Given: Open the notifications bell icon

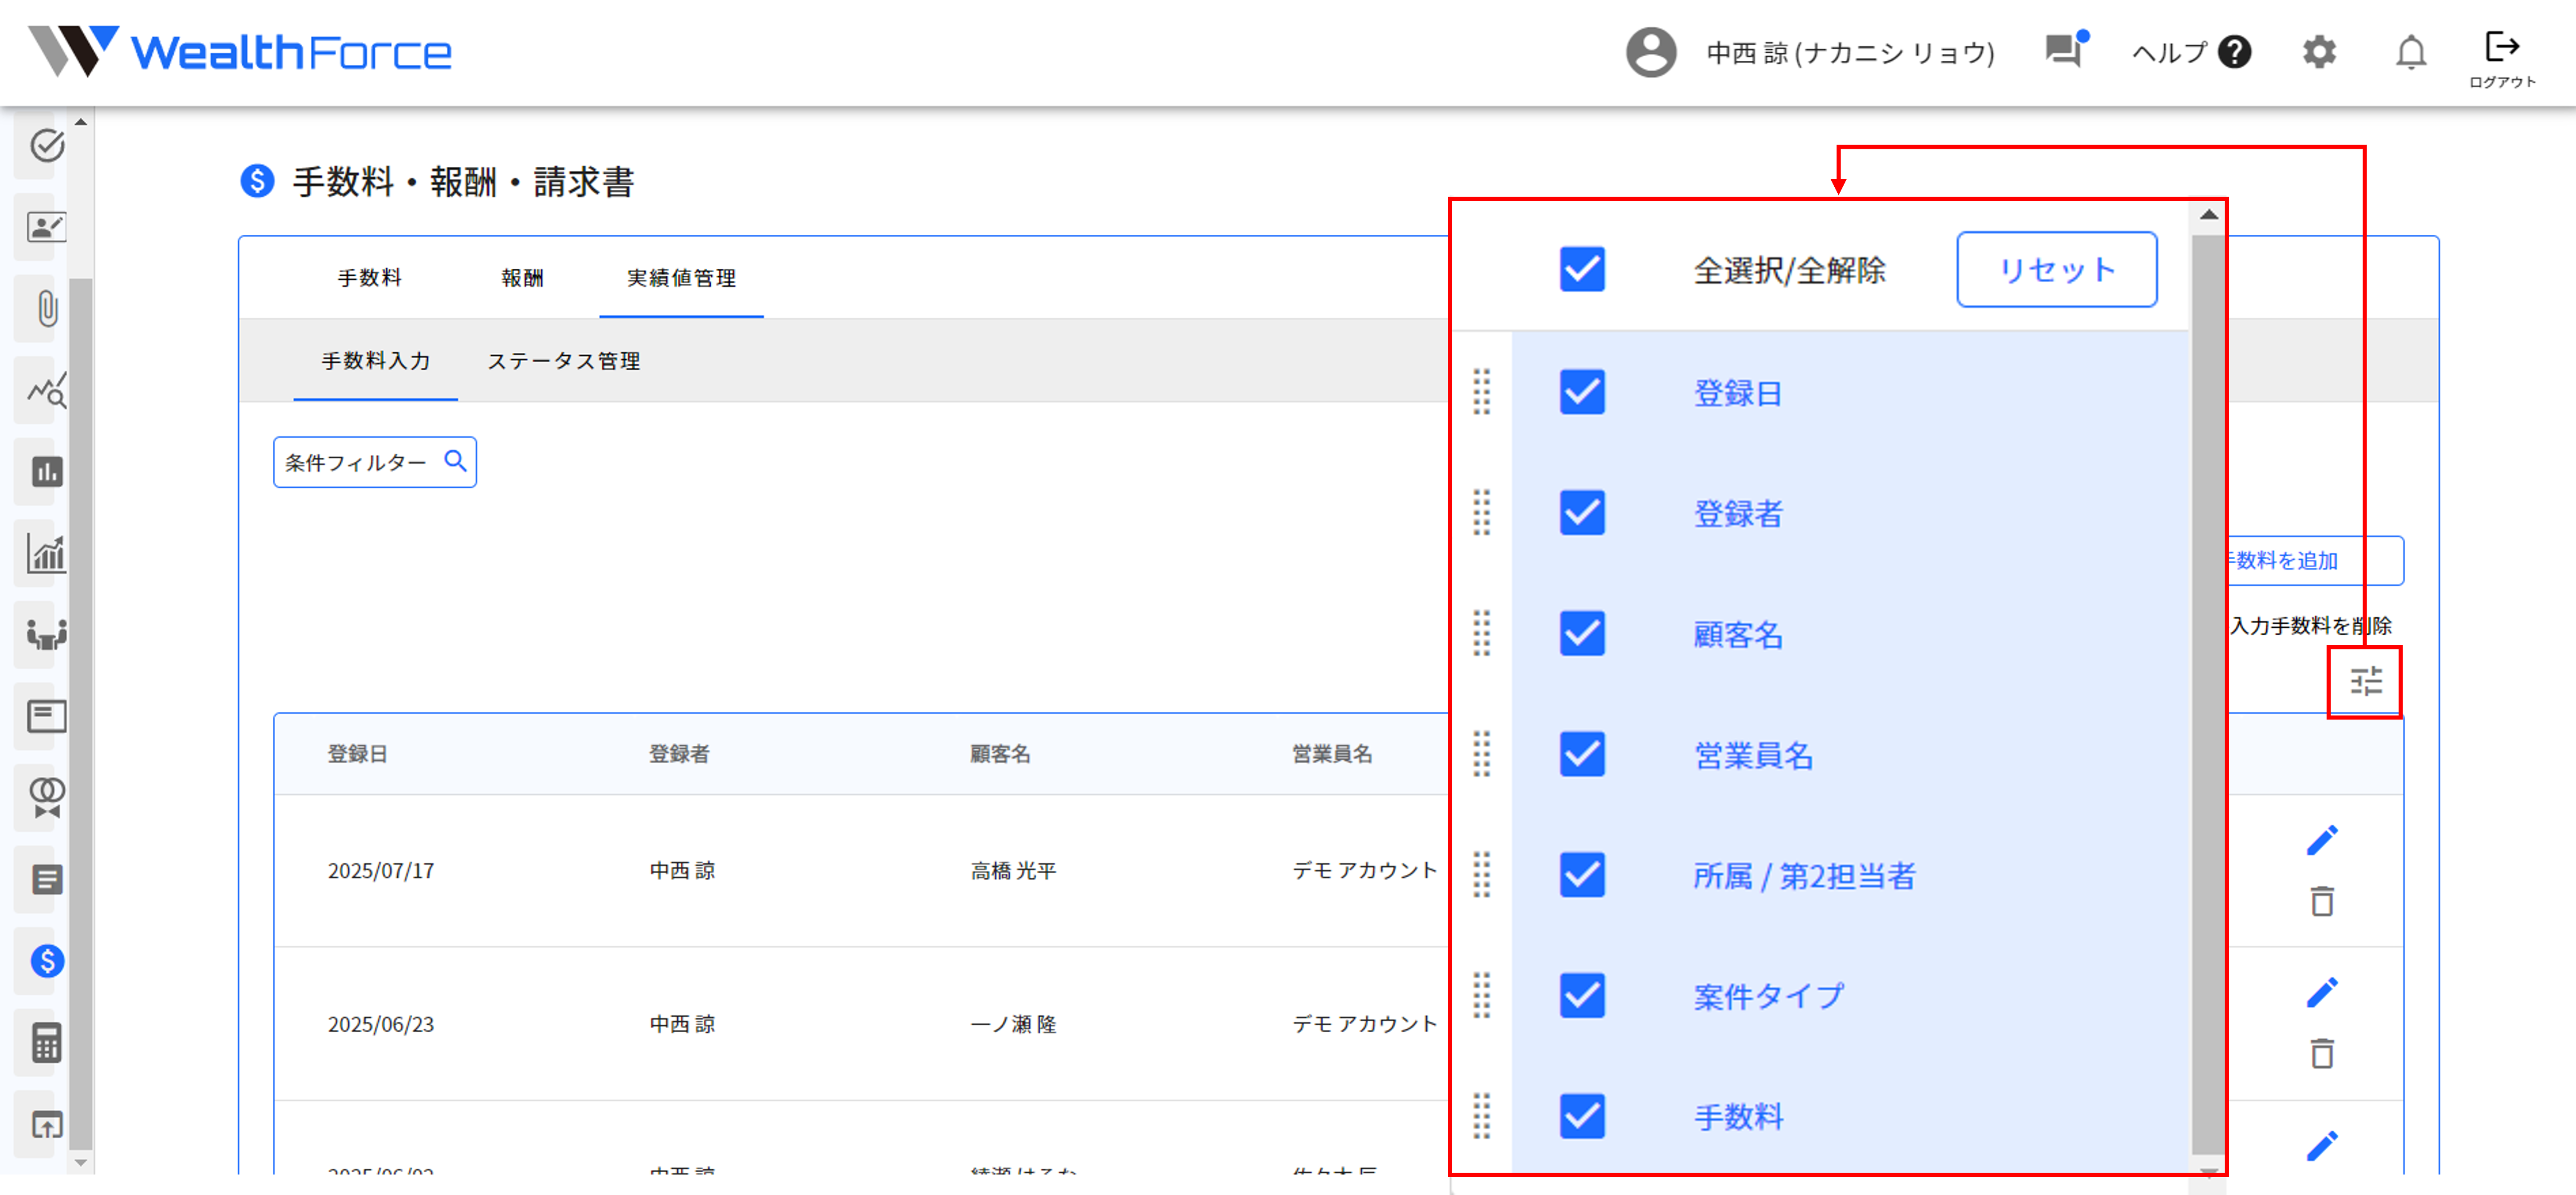Looking at the screenshot, I should (2410, 52).
